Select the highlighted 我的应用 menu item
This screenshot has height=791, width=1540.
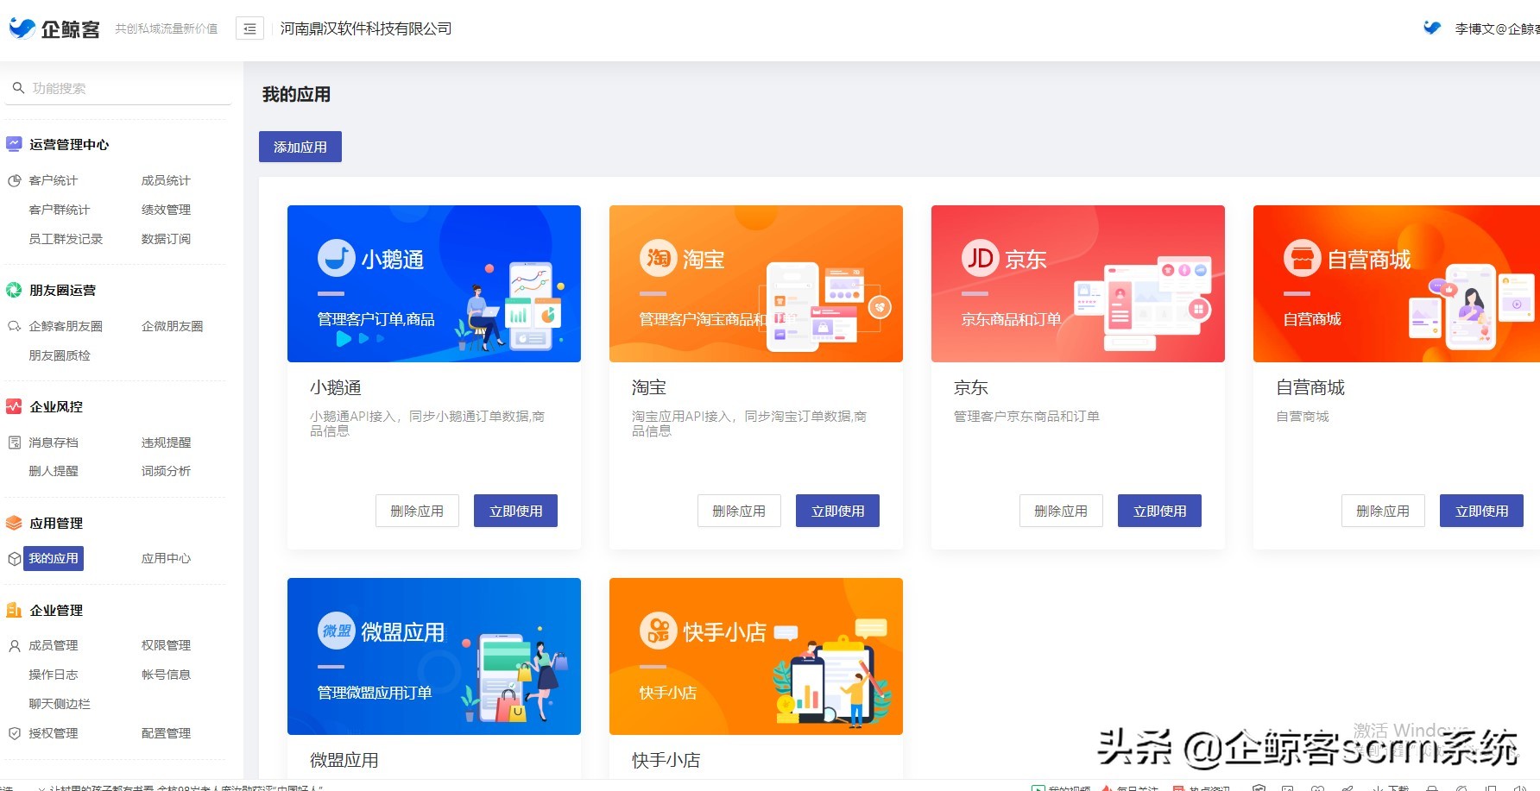pyautogui.click(x=54, y=558)
